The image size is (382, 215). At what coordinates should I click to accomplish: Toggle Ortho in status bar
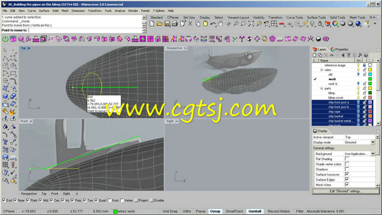(x=187, y=211)
